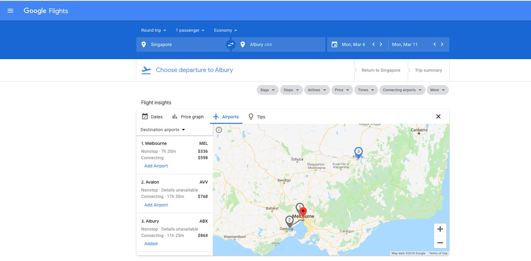
Task: Click the map info icon
Action: tap(219, 130)
